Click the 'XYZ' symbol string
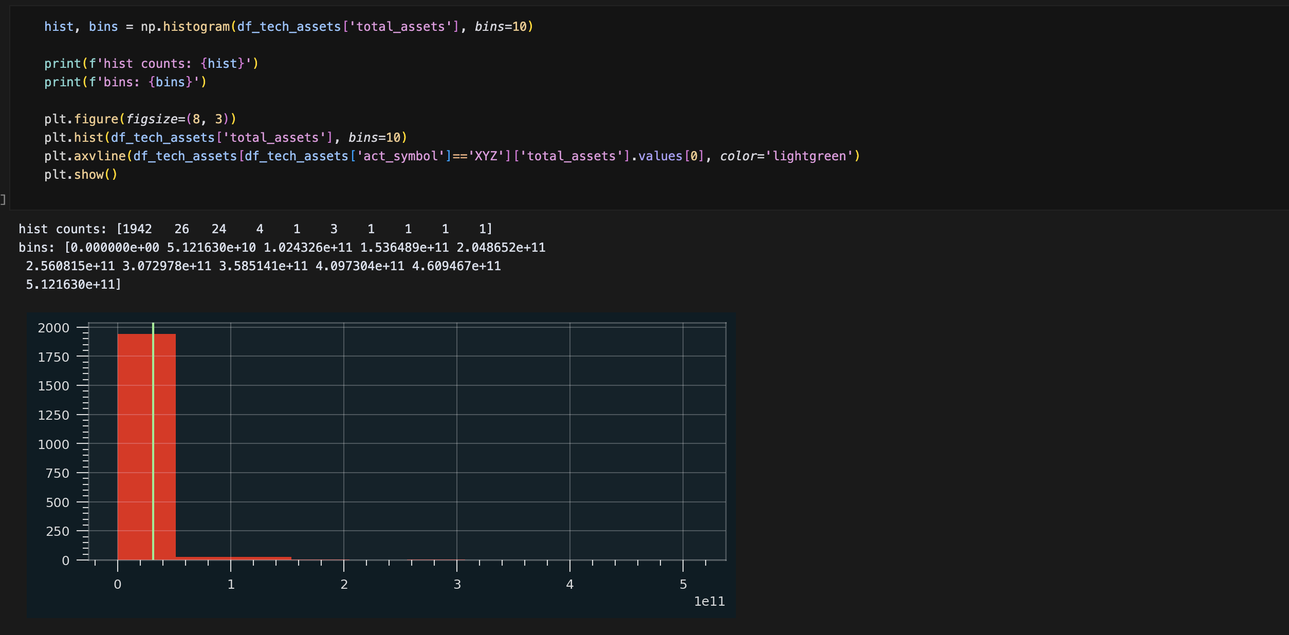 [x=485, y=156]
